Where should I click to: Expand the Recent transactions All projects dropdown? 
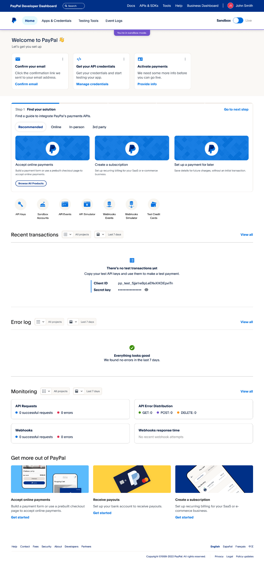click(x=77, y=235)
